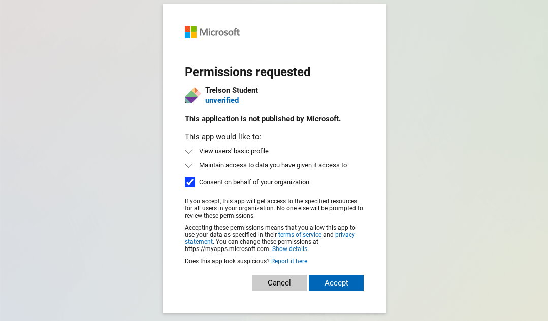Click the myapps.microsoft.com URL text
Viewport: 548px width, 321px height.
(227, 249)
